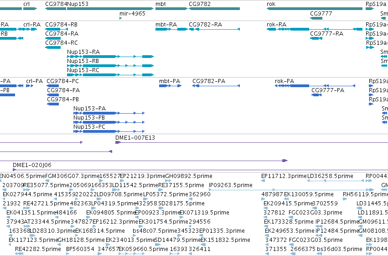Click the CG9784-RB transcript label

[62, 25]
